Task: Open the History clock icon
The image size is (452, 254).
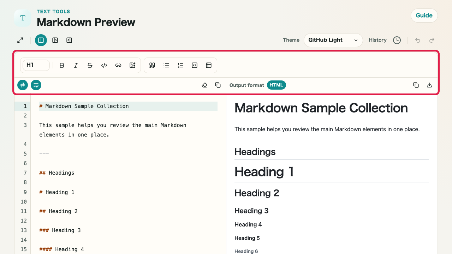Action: [397, 40]
